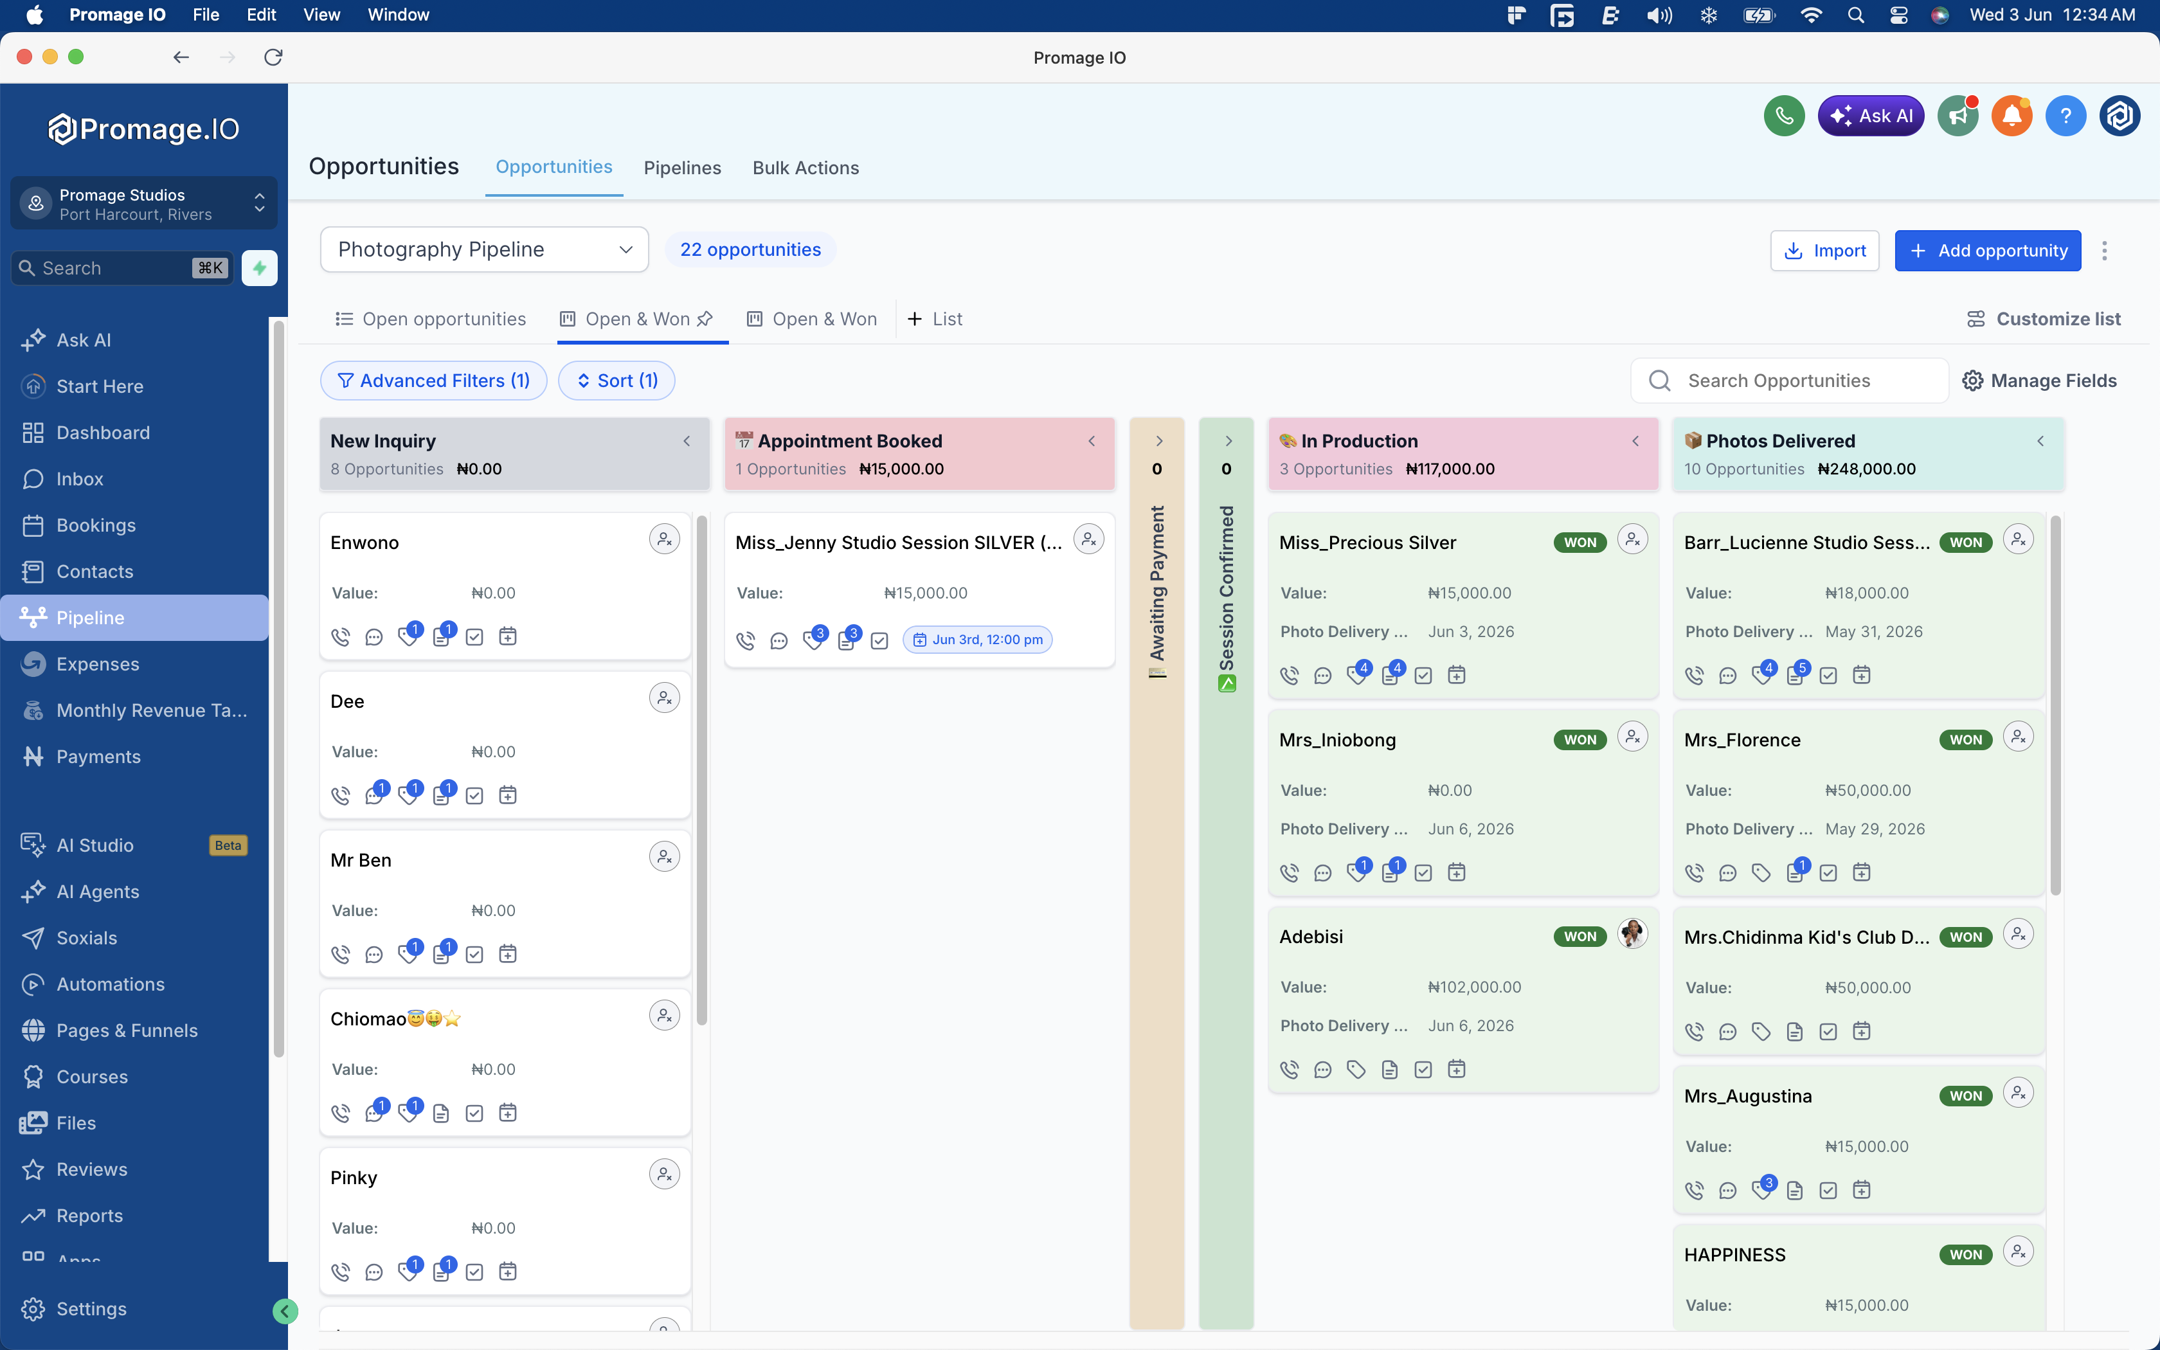Screen dimensions: 2160x1350
Task: Toggle task checkbox on Mr Ben card
Action: (475, 955)
